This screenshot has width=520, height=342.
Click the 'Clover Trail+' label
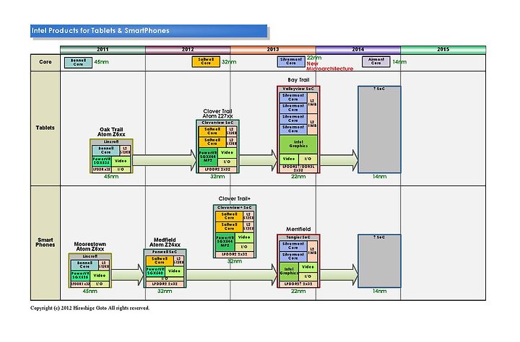click(235, 199)
